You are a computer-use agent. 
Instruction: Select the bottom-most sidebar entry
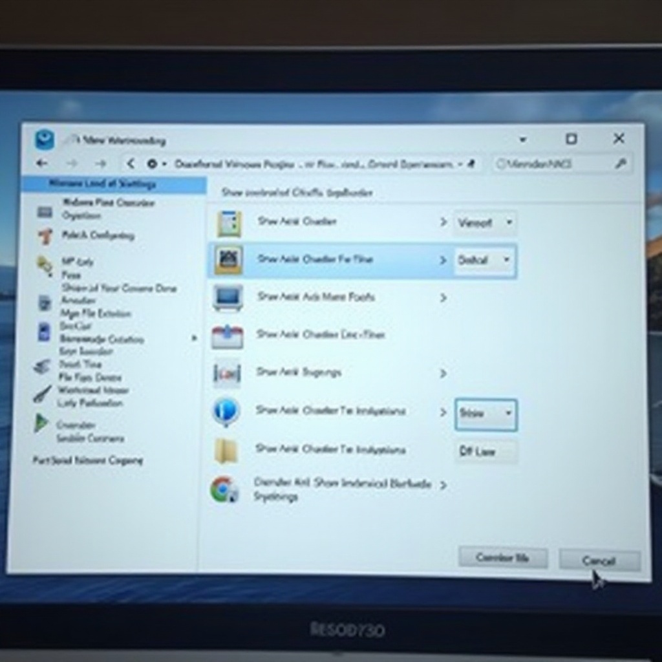[x=87, y=460]
